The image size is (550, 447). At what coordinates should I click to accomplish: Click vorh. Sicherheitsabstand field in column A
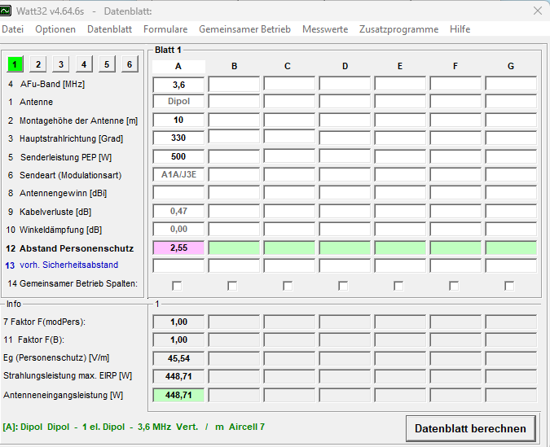(x=178, y=265)
